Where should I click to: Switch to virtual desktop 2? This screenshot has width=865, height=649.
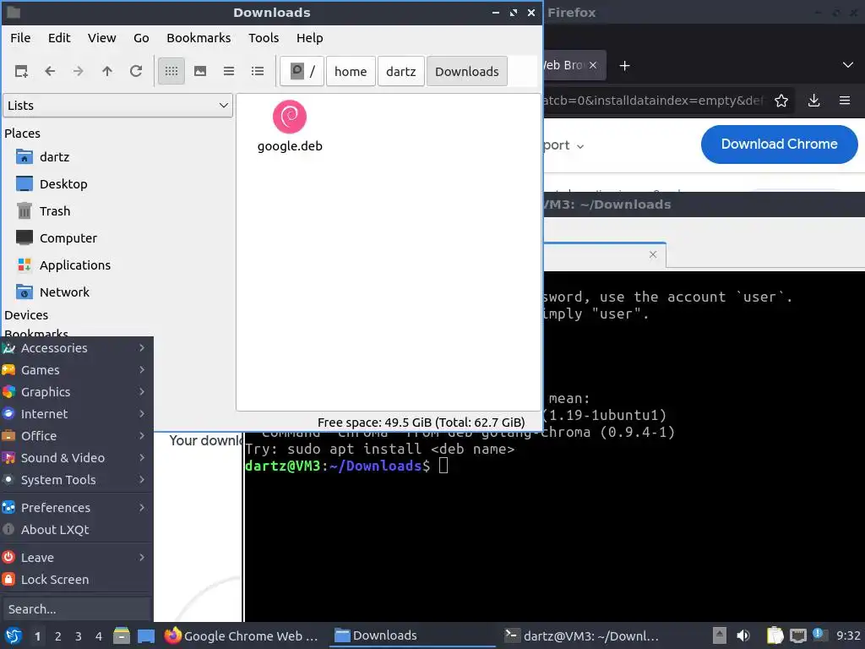click(58, 636)
